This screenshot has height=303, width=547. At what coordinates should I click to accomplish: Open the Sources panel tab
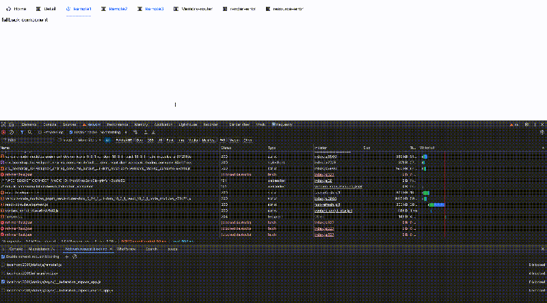70,124
